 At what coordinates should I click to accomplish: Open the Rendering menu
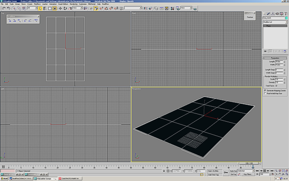tap(74, 4)
